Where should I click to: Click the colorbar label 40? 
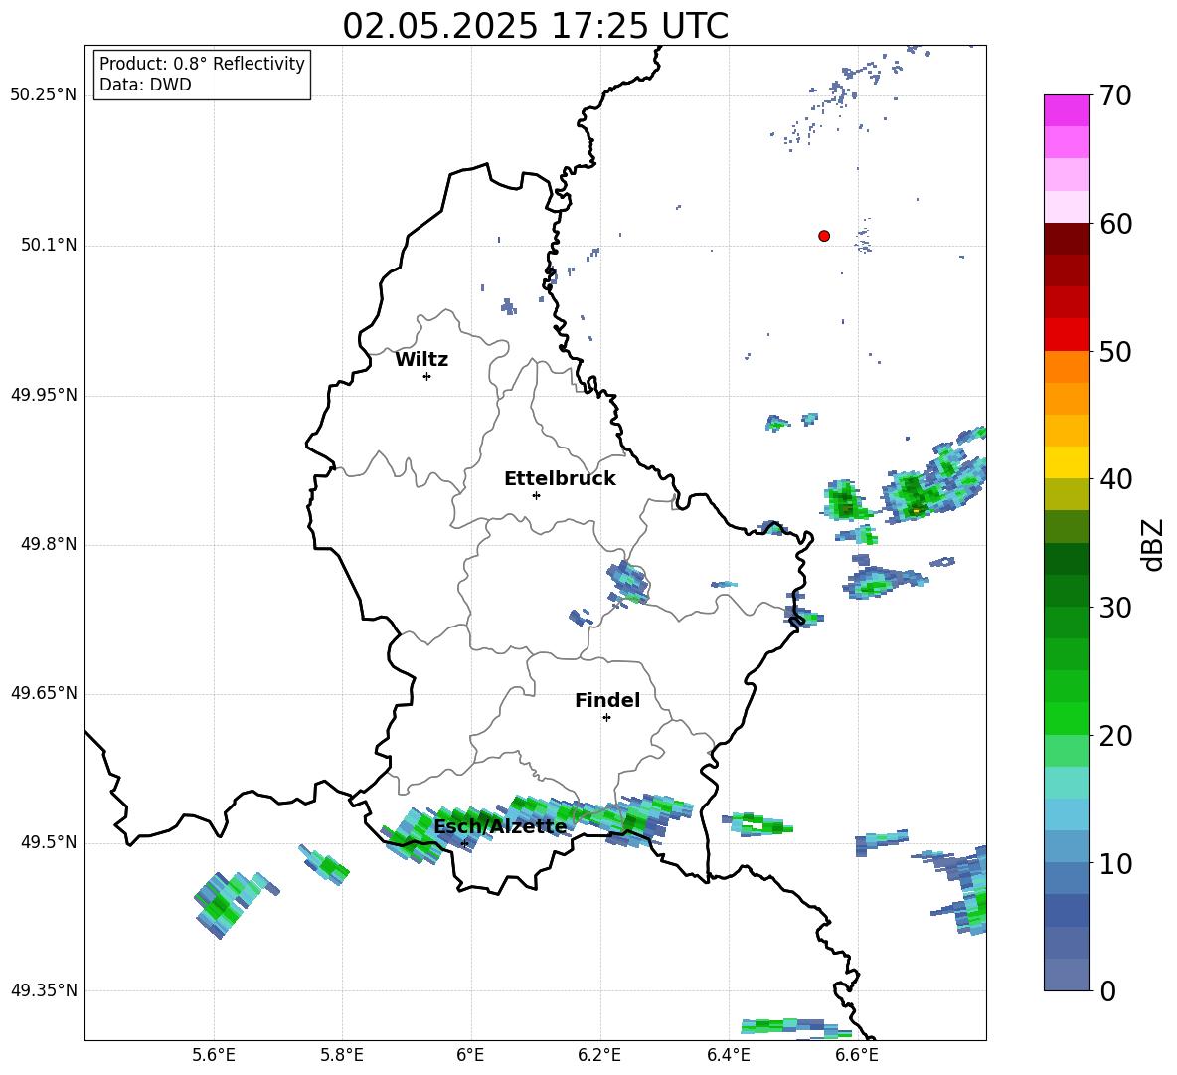click(1115, 479)
